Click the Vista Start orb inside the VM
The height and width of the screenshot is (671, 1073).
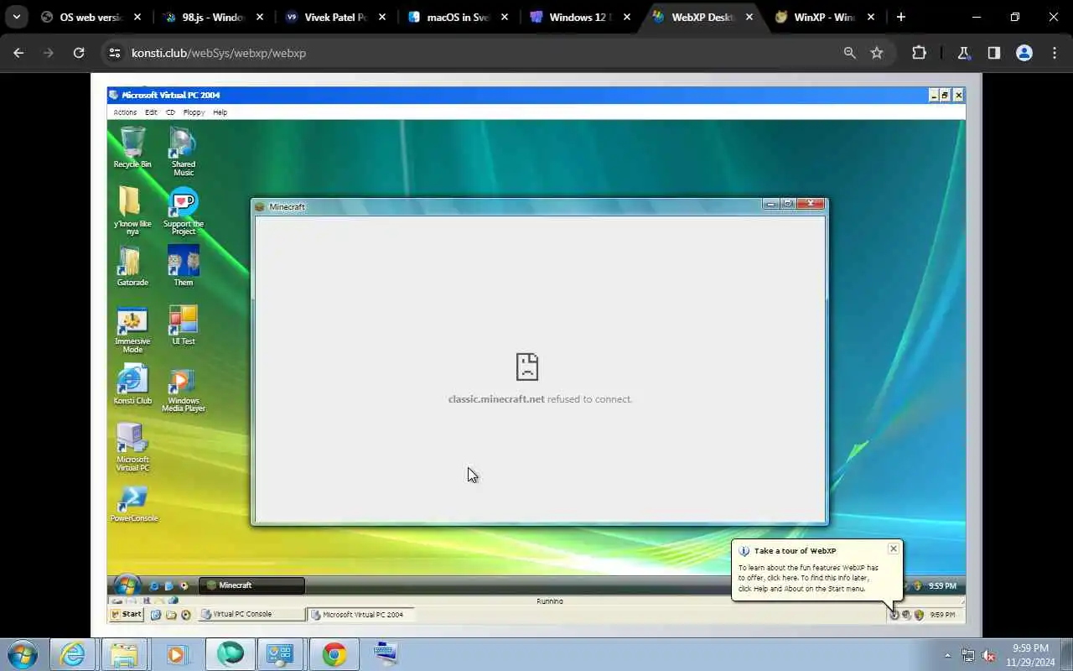127,585
